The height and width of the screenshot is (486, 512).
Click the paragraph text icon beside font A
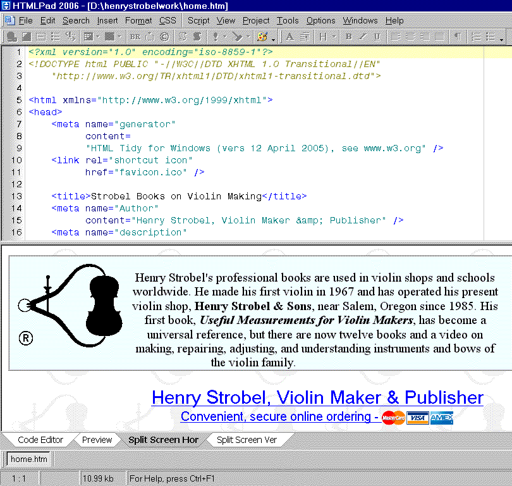pos(305,37)
